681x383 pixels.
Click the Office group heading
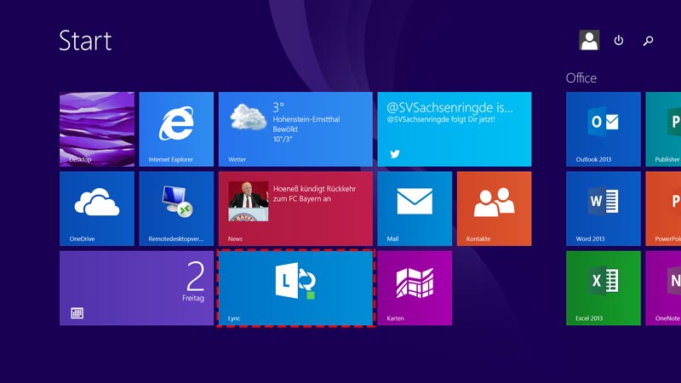click(581, 77)
